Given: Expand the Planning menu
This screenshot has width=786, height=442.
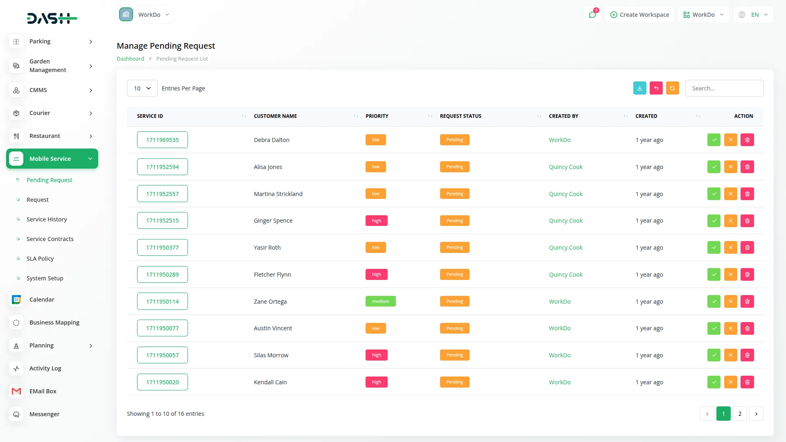Looking at the screenshot, I should (52, 345).
